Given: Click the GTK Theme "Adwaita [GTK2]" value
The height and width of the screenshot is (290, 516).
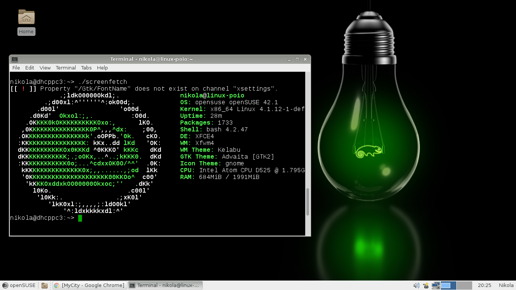Looking at the screenshot, I should pos(248,157).
